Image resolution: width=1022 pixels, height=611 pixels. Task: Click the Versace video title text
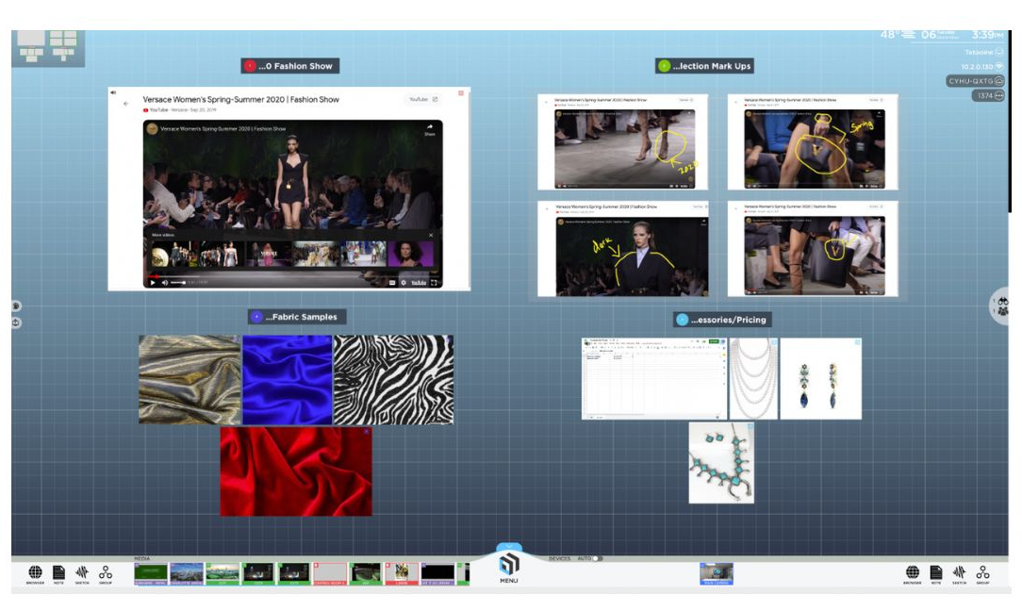point(241,100)
